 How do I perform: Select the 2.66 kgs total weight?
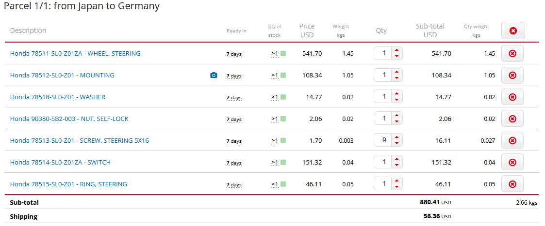point(527,203)
